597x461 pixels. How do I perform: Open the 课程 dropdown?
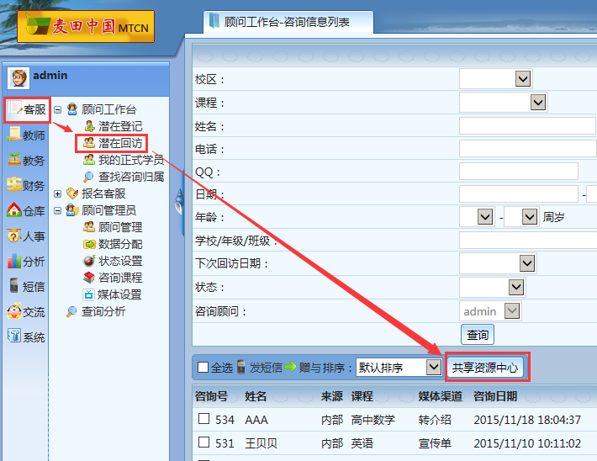[x=538, y=102]
